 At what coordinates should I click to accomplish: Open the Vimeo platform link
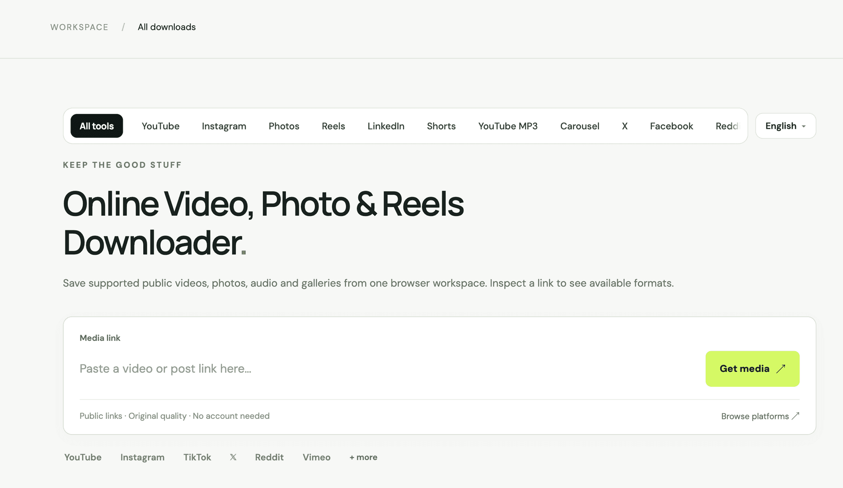316,457
